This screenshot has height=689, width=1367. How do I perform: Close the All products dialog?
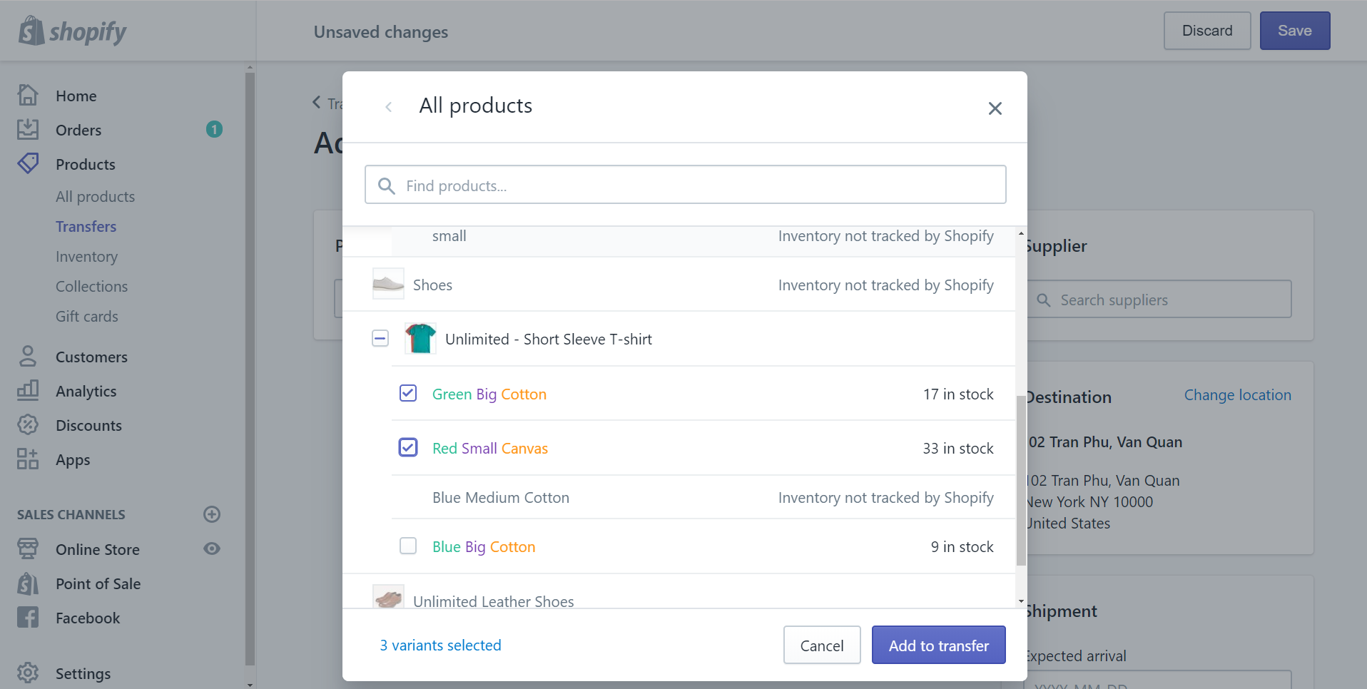click(x=995, y=108)
